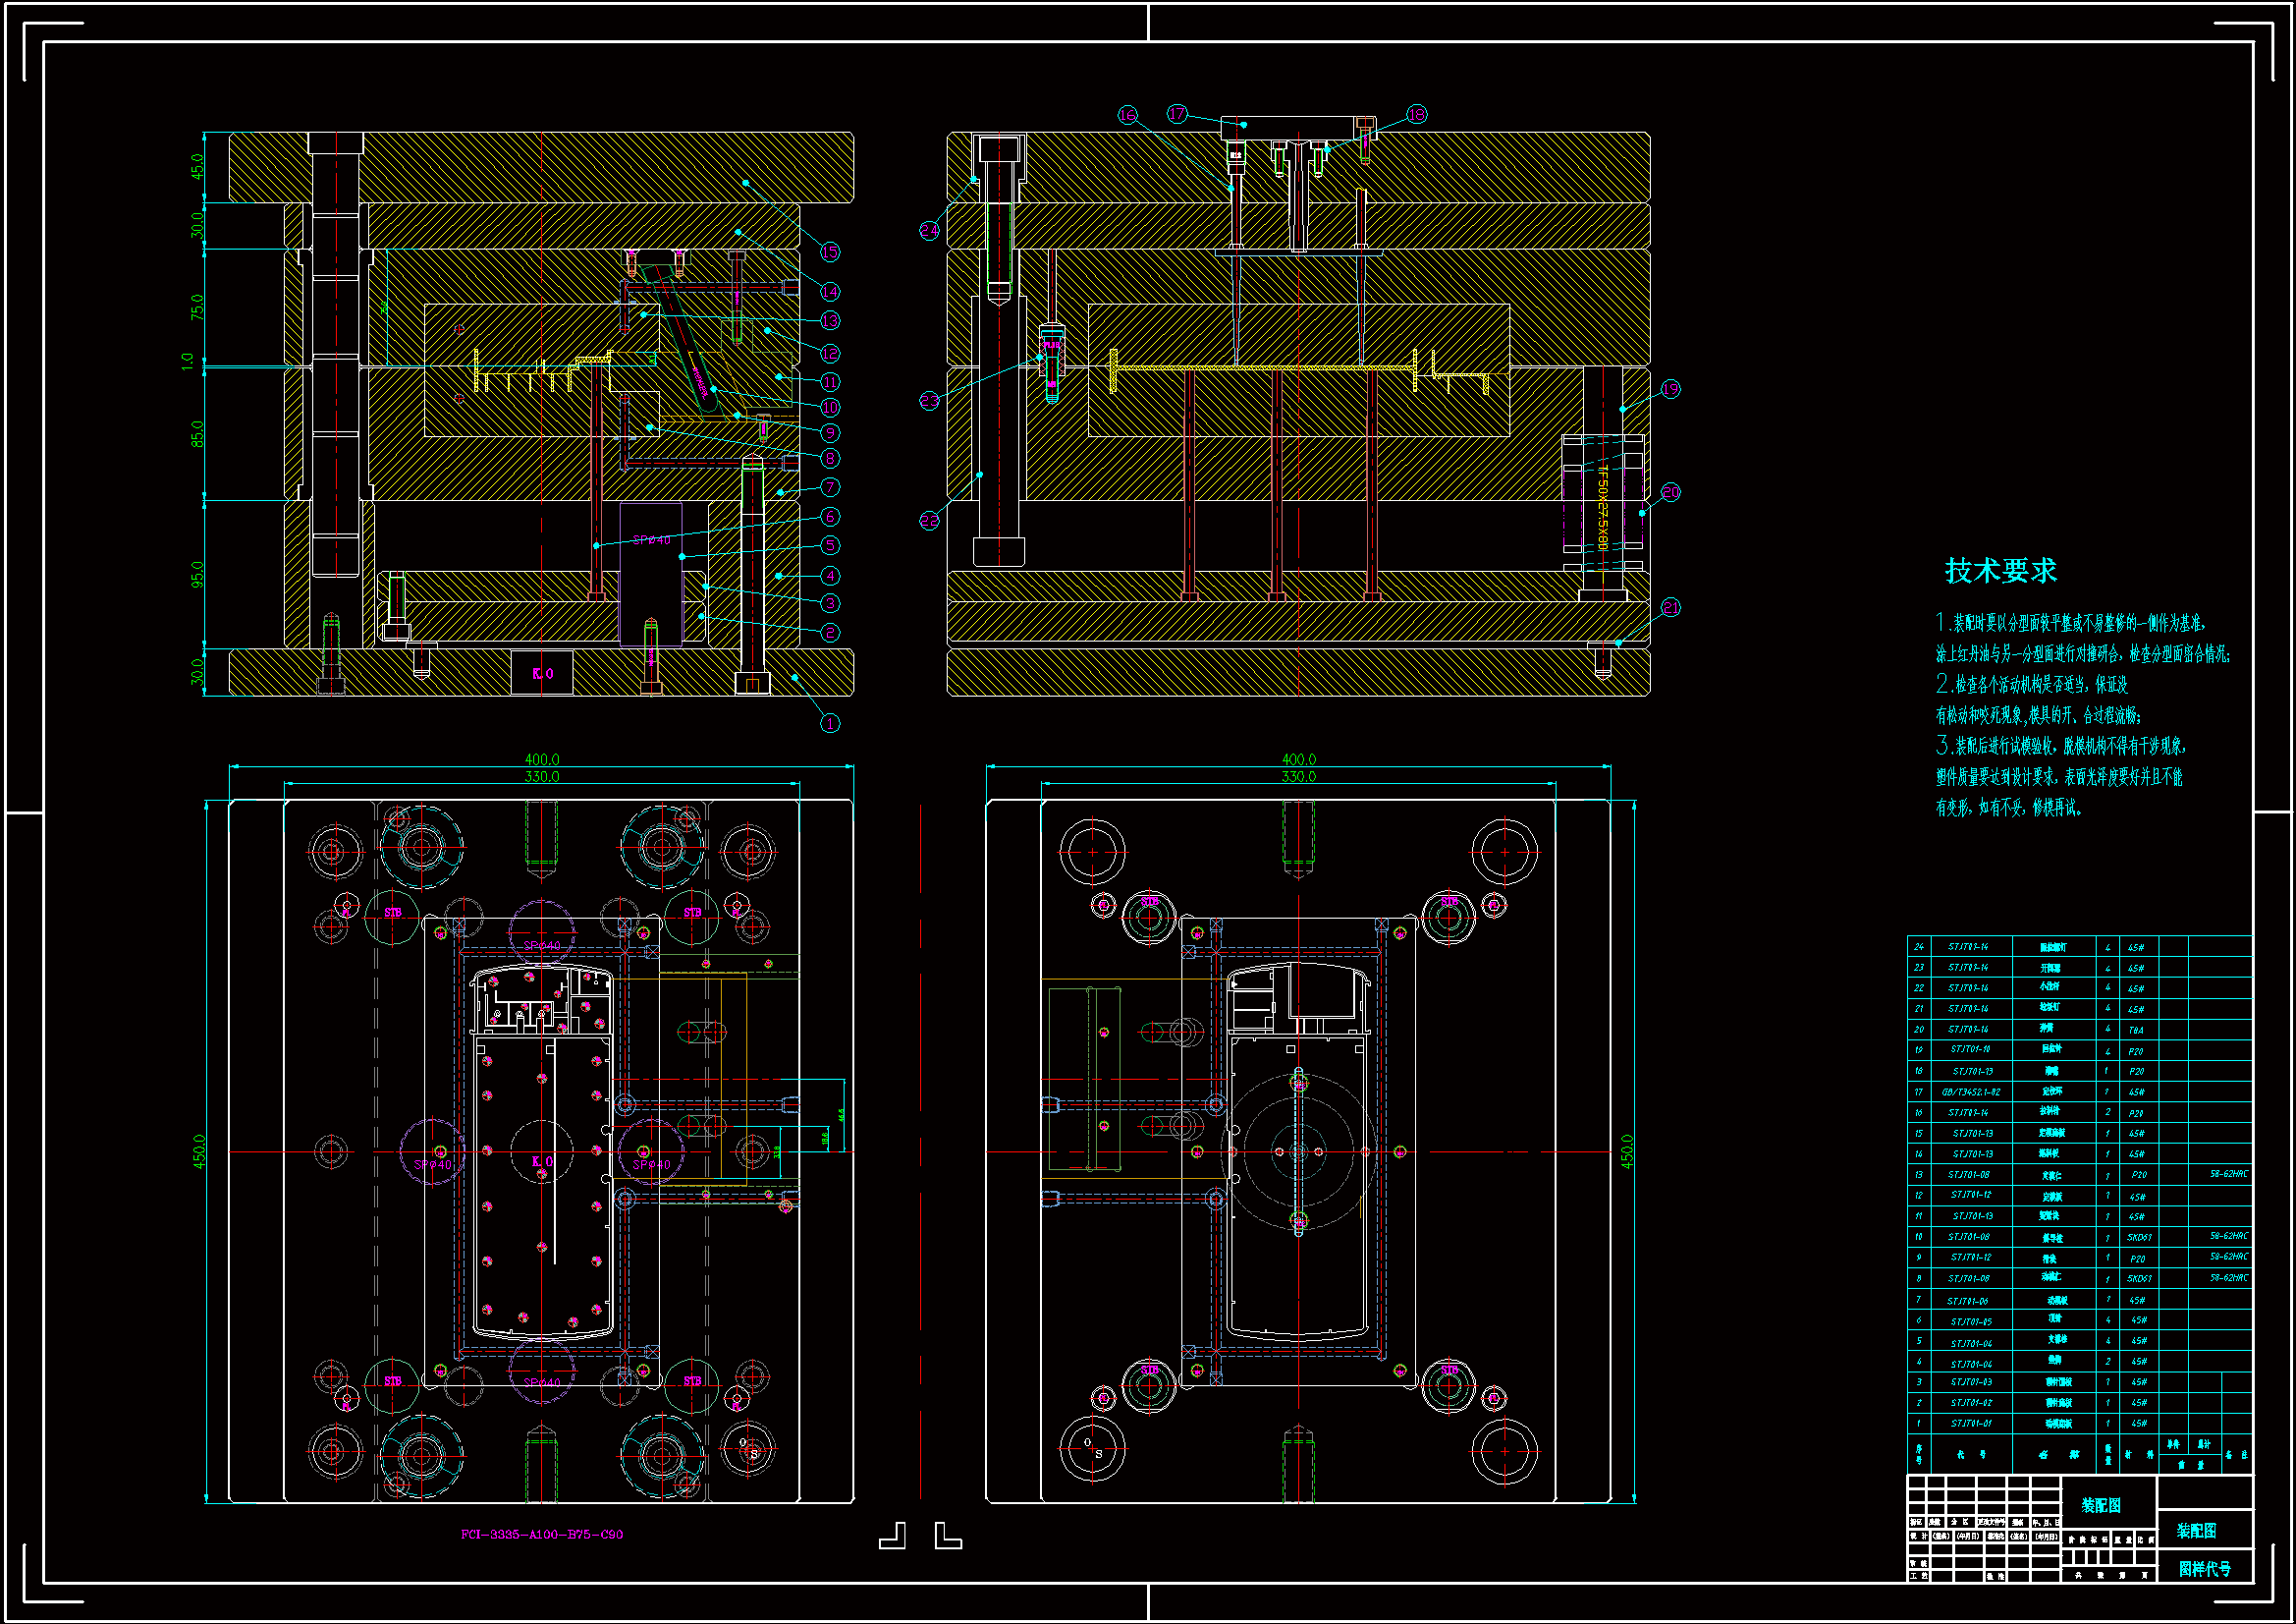The height and width of the screenshot is (1624, 2296).
Task: Select the 95.0 vertical dimension label
Action: coord(197,575)
